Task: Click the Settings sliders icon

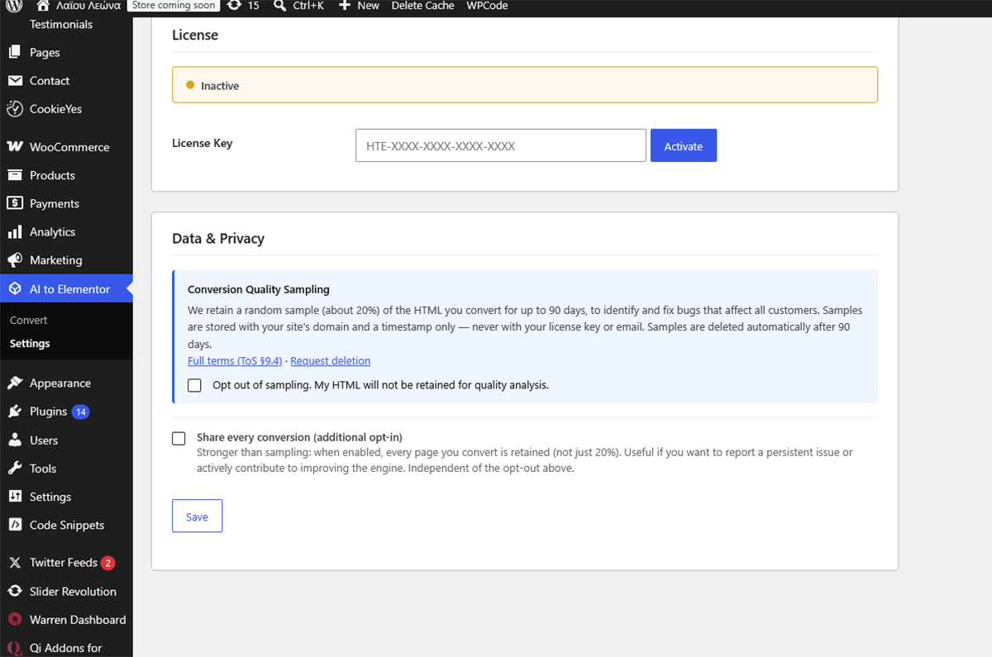Action: tap(15, 497)
